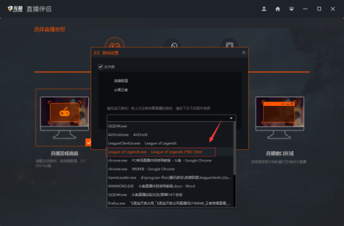This screenshot has width=344, height=226.
Task: Choose WINWORD.EXE docx - Word entry
Action: pyautogui.click(x=170, y=186)
